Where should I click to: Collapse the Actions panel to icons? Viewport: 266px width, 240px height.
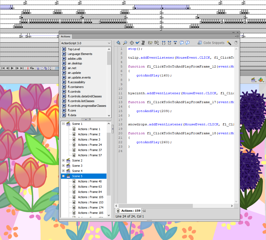pyautogui.click(x=233, y=32)
